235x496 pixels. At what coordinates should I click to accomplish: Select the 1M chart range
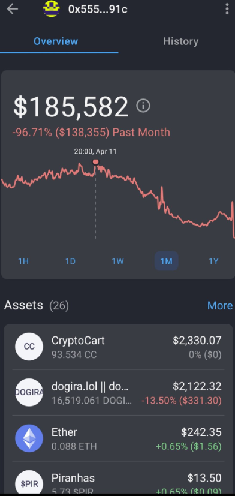tap(167, 261)
